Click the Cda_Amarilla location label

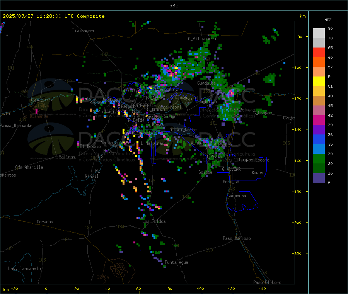click(29, 167)
